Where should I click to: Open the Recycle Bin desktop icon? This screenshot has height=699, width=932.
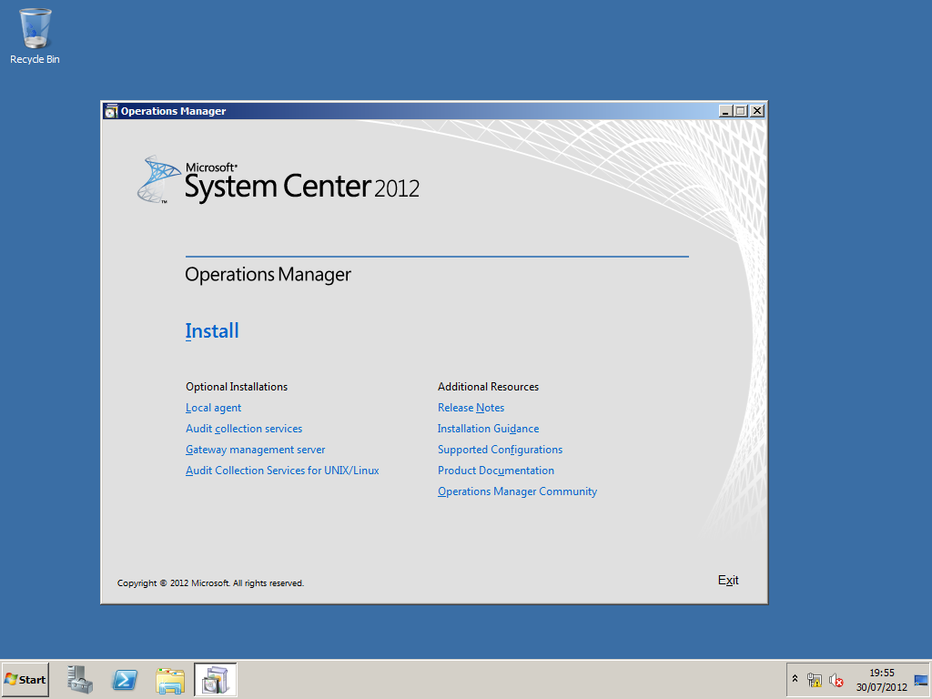point(35,35)
